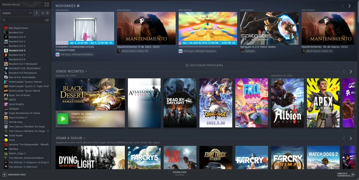This screenshot has height=180, width=359.
Task: Go to next Jogos Recentes arrow
Action: click(351, 72)
